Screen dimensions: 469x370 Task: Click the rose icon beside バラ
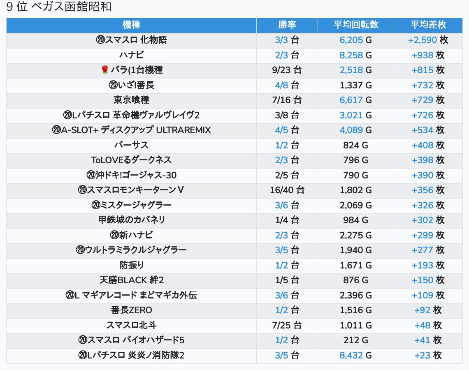(104, 70)
